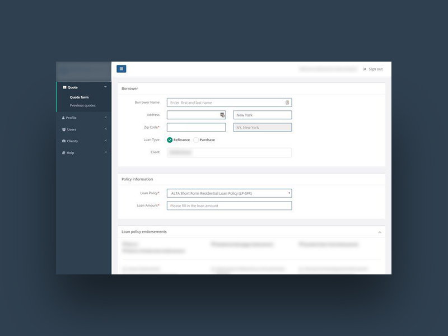This screenshot has width=448, height=336.
Task: Collapse the Loan policy endorsements panel
Action: [380, 232]
